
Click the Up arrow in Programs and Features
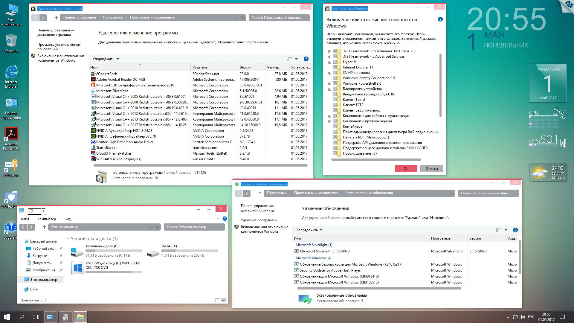56,18
